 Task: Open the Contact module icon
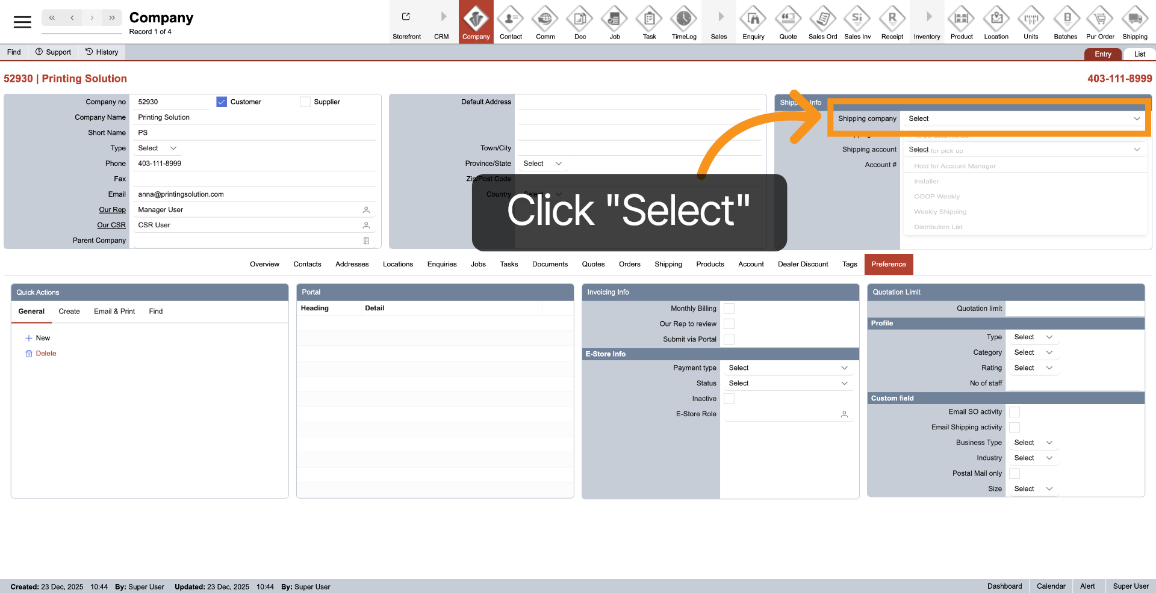coord(511,19)
